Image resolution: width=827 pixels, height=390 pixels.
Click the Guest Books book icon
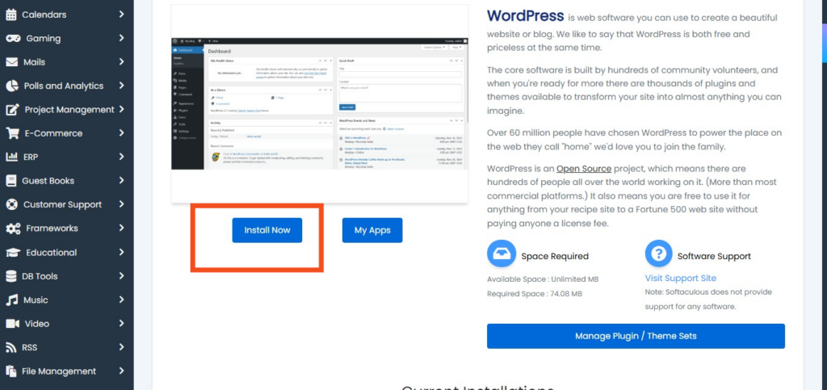coord(11,181)
